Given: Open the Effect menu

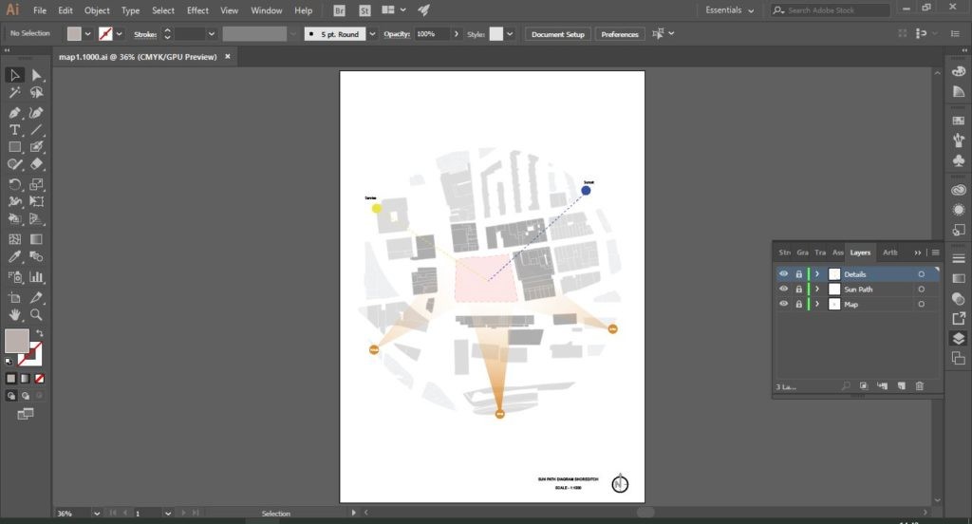Looking at the screenshot, I should coord(197,10).
